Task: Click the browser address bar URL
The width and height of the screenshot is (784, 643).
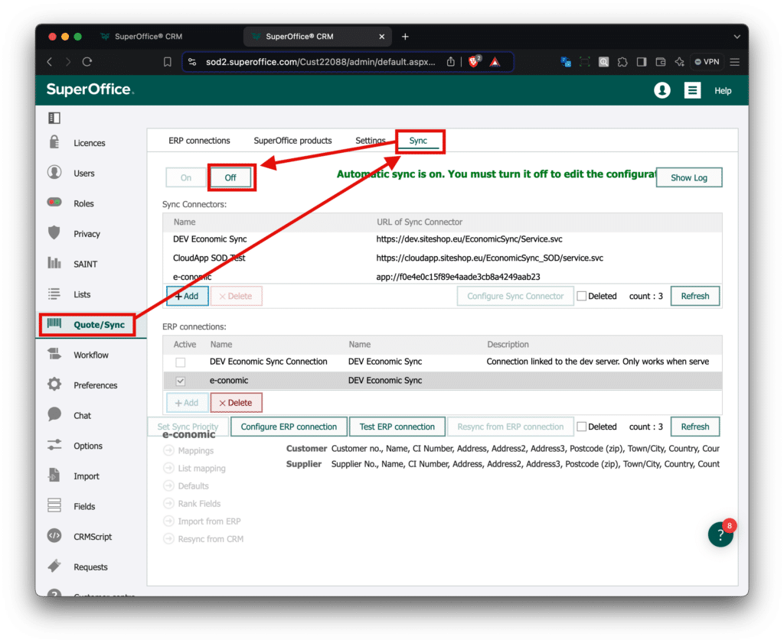Action: click(321, 62)
